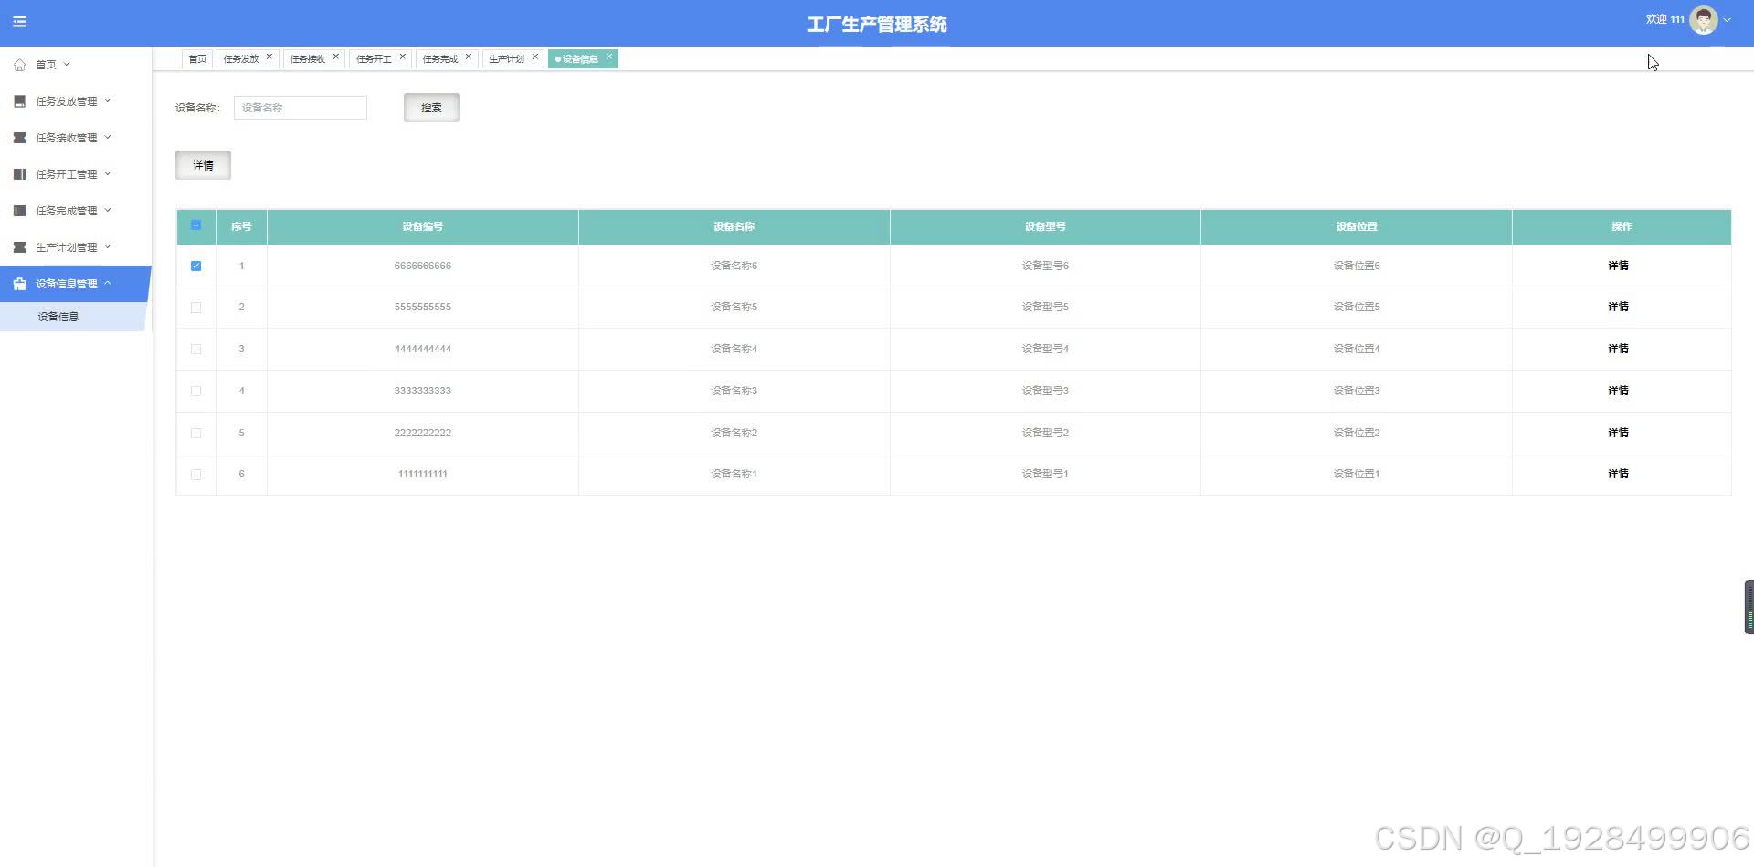Click the 设备编号 column header
The width and height of the screenshot is (1754, 867).
coord(423,226)
